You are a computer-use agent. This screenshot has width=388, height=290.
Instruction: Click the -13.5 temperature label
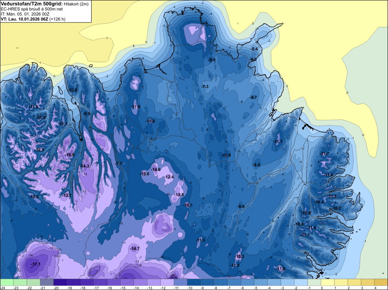coord(179,195)
